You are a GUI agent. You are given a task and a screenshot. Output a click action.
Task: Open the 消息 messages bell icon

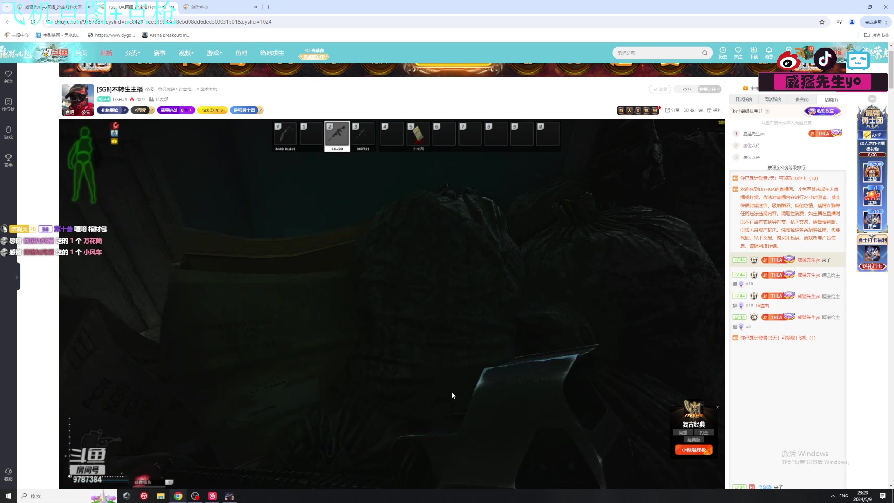pos(769,53)
